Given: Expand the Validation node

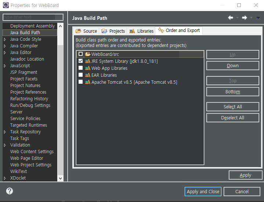Looking at the screenshot, I should (x=5, y=145).
